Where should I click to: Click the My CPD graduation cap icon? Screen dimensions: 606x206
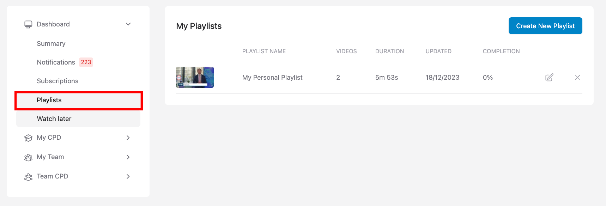click(x=28, y=138)
